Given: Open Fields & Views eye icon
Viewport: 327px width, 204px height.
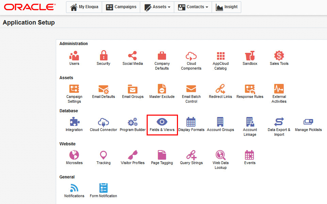Looking at the screenshot, I should point(162,122).
